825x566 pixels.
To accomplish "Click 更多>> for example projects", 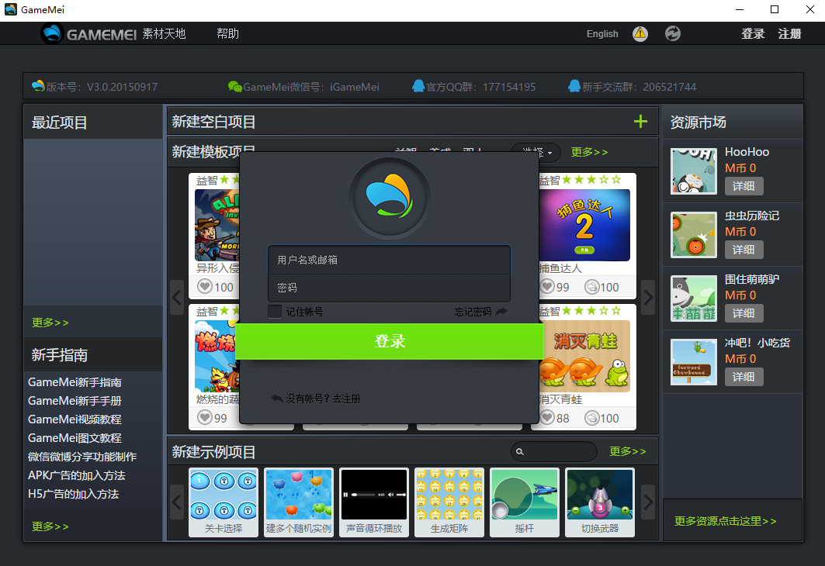I will (628, 451).
